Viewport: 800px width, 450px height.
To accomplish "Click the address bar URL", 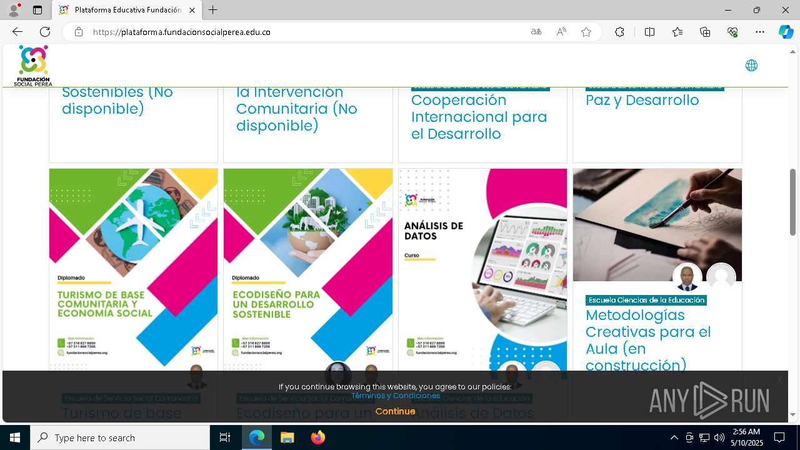I will point(181,32).
